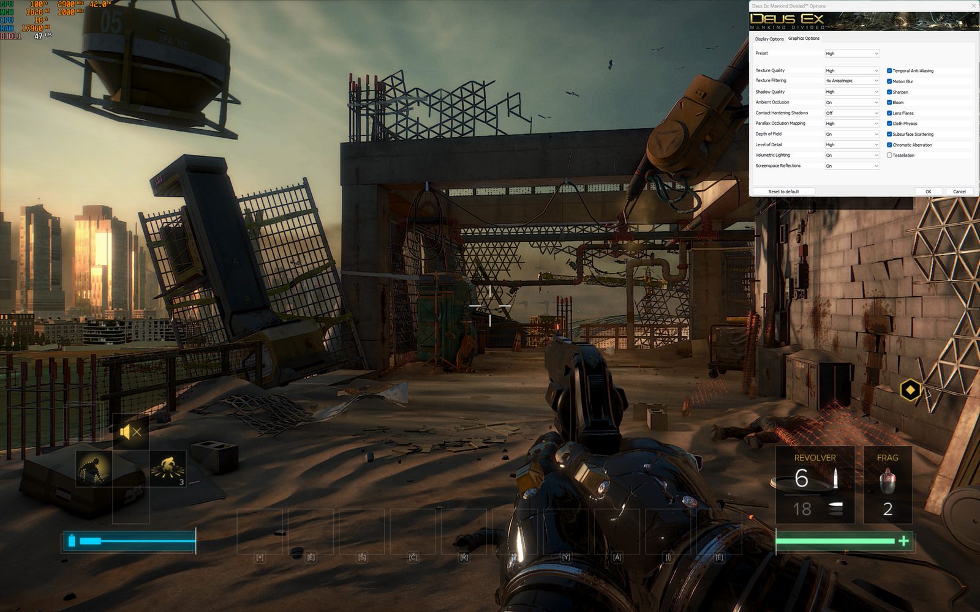
Task: Expand the Contact Hardening Shadows dropdown
Action: (x=852, y=113)
